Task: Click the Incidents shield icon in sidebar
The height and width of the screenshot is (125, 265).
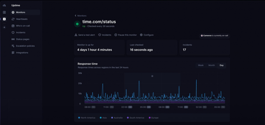Action: pos(13,33)
